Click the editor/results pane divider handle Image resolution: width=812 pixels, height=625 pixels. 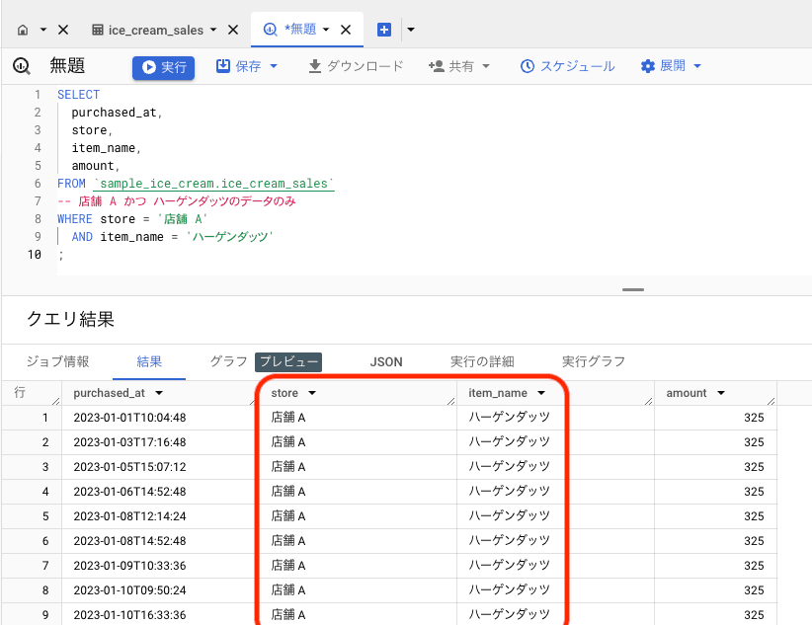pyautogui.click(x=633, y=289)
